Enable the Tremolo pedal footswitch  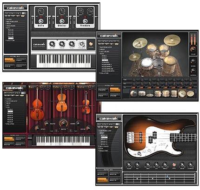[x=85, y=21]
